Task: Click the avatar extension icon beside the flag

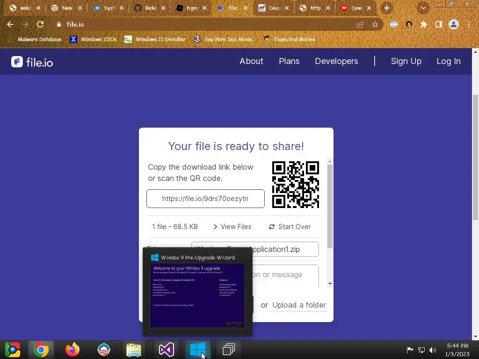Action: tap(409, 24)
